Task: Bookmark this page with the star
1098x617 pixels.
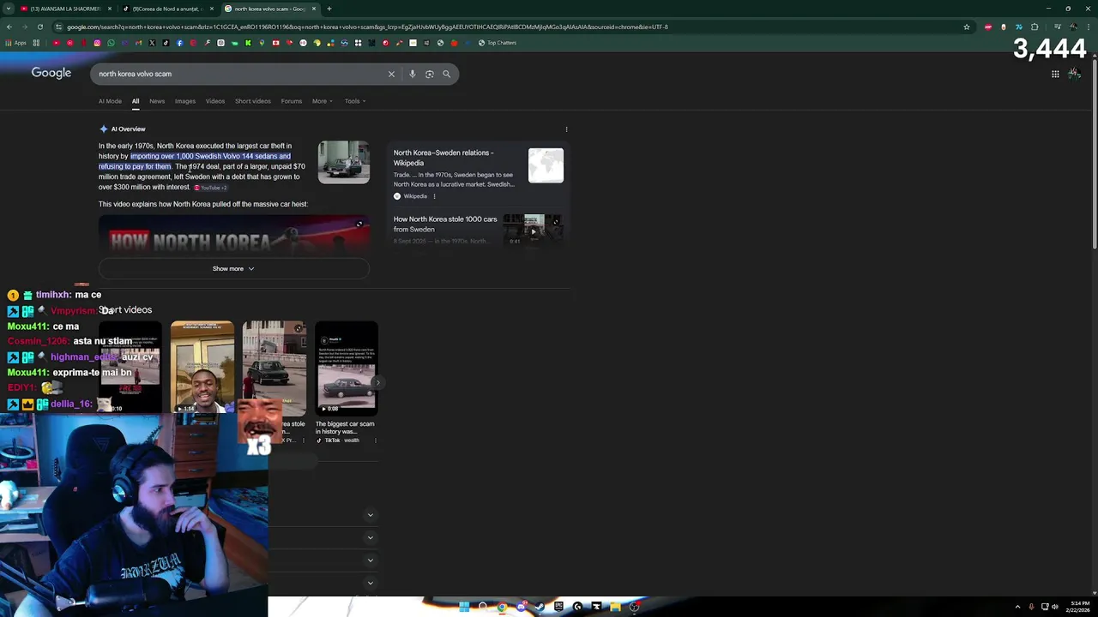Action: (967, 27)
